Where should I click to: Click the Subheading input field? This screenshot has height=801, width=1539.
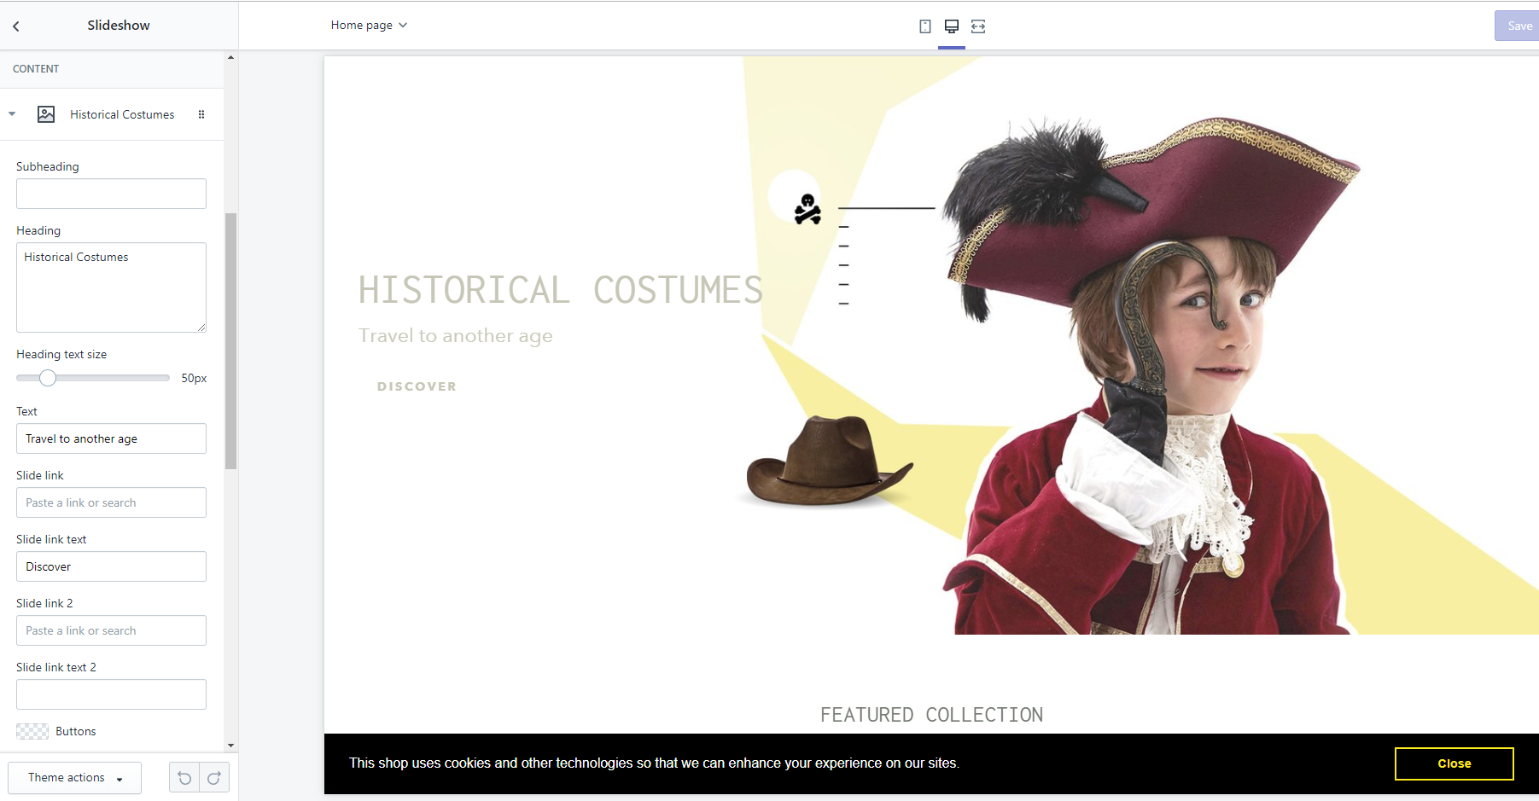111,194
